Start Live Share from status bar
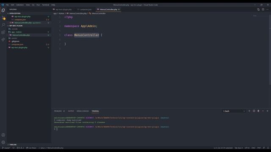This screenshot has width=271, height=152. 31,148
